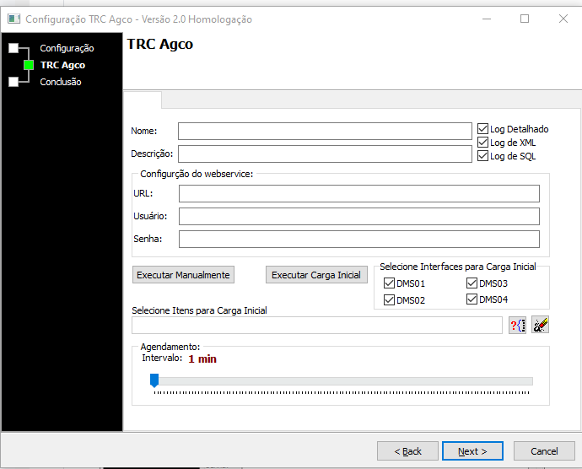Image resolution: width=582 pixels, height=469 pixels.
Task: Click the Configuração step square marker
Action: [x=13, y=48]
